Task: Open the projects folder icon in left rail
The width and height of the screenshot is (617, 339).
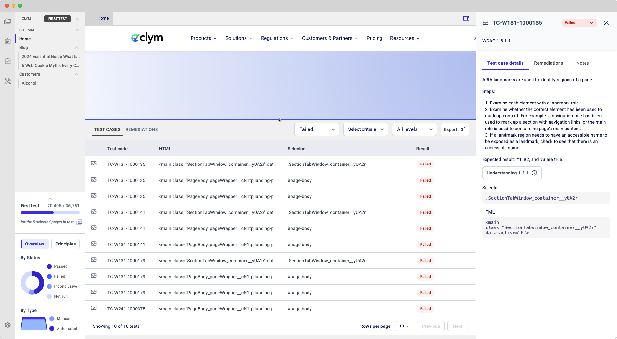Action: pyautogui.click(x=8, y=22)
